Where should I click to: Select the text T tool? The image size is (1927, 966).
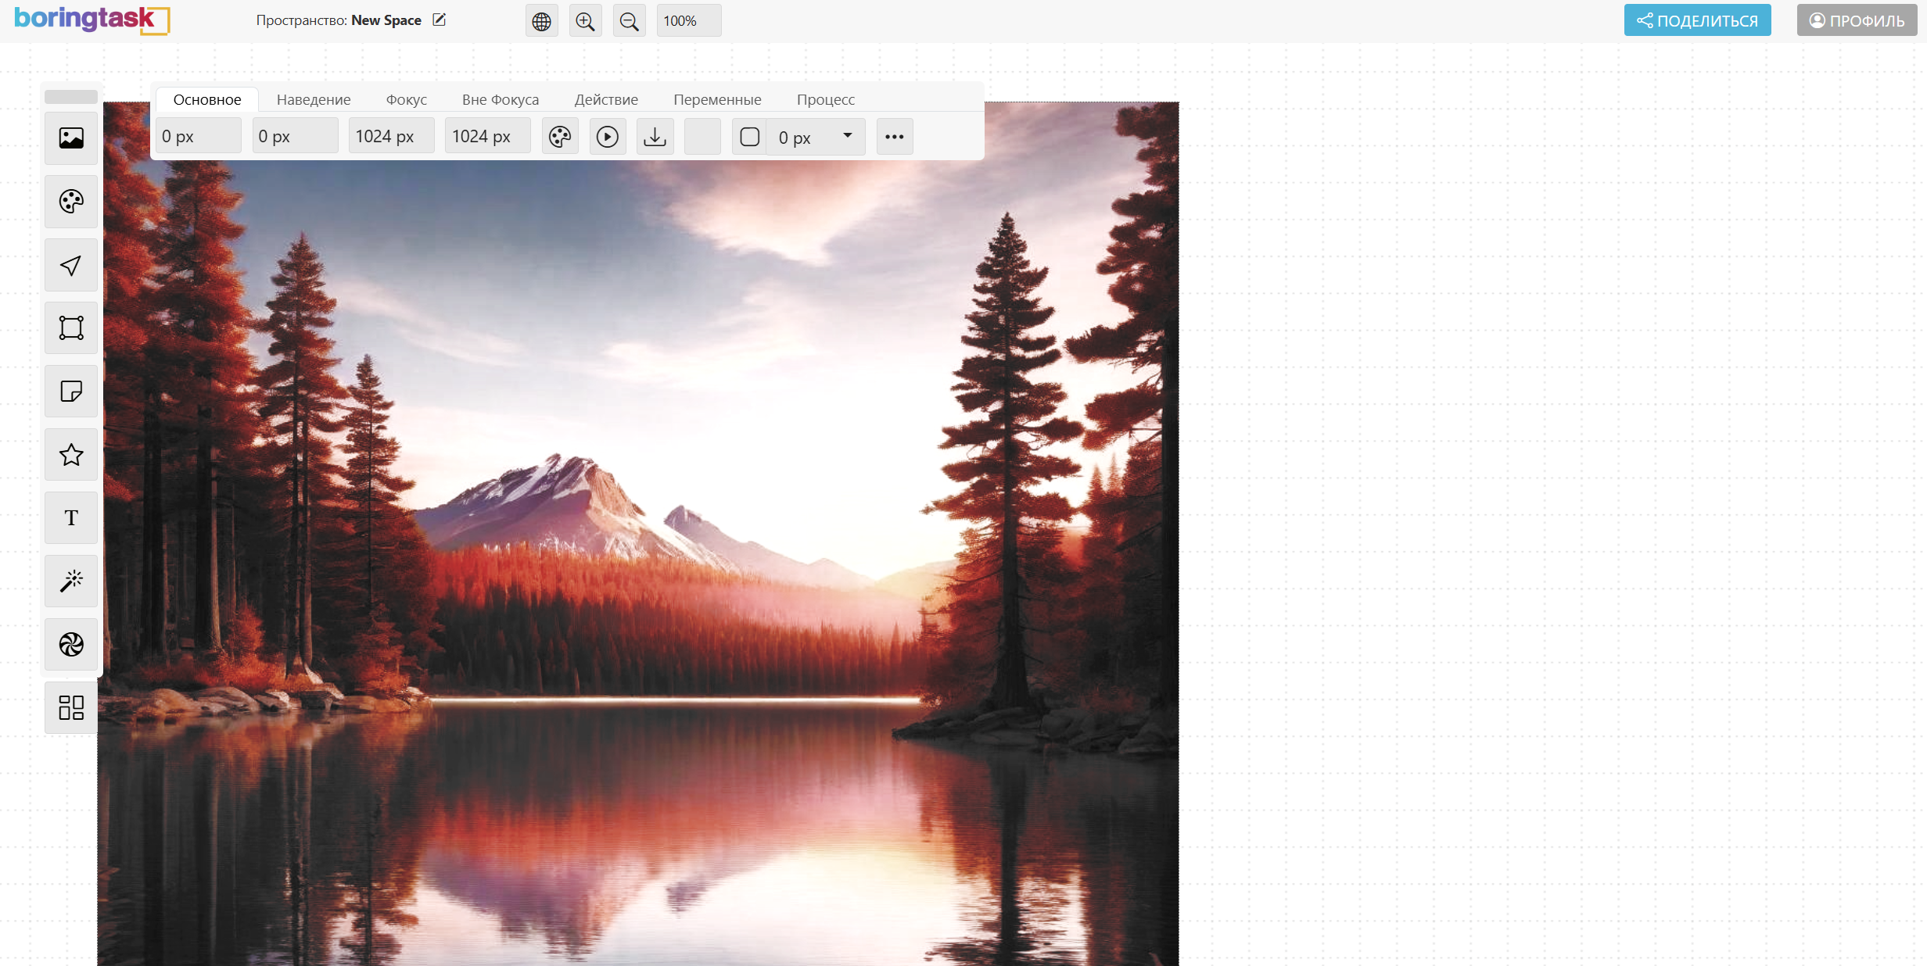click(71, 518)
